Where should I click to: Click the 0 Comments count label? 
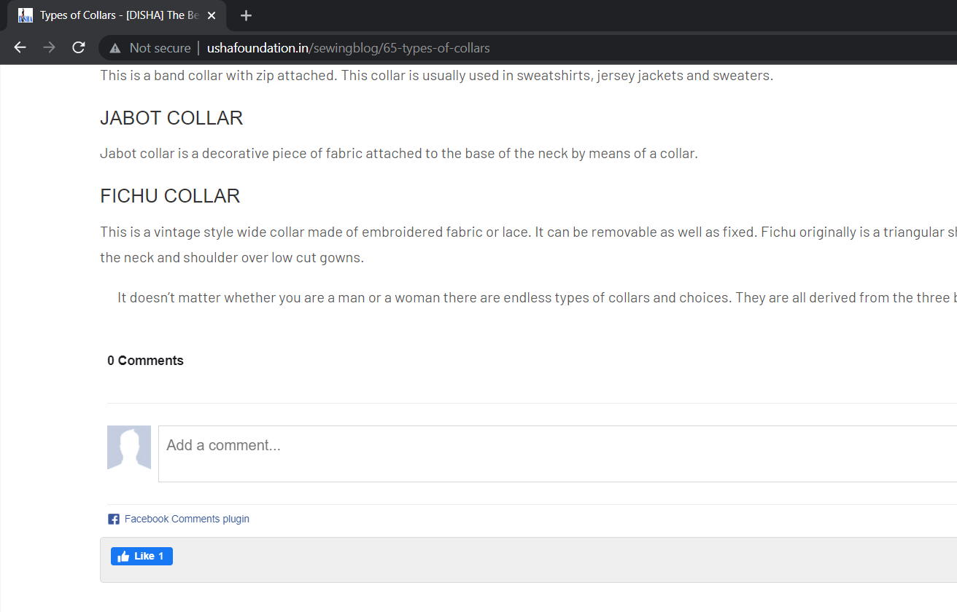point(146,361)
